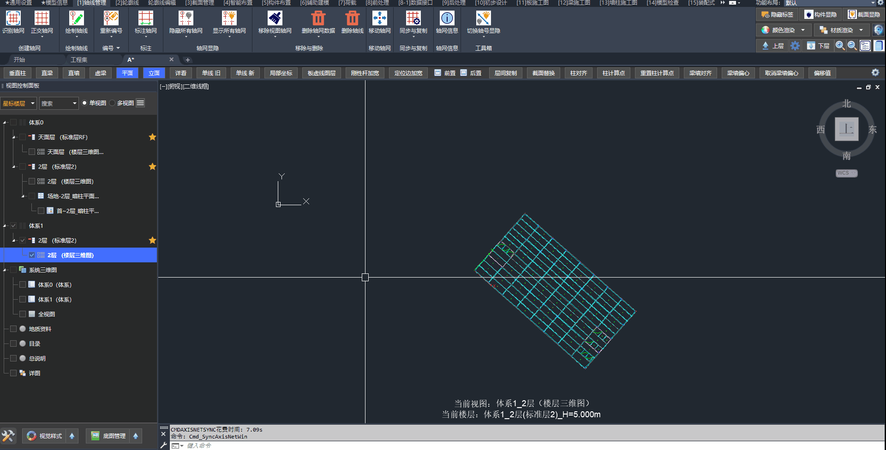Click the 绘制轴线 draw axis icon
Image resolution: width=886 pixels, height=450 pixels.
[76, 18]
